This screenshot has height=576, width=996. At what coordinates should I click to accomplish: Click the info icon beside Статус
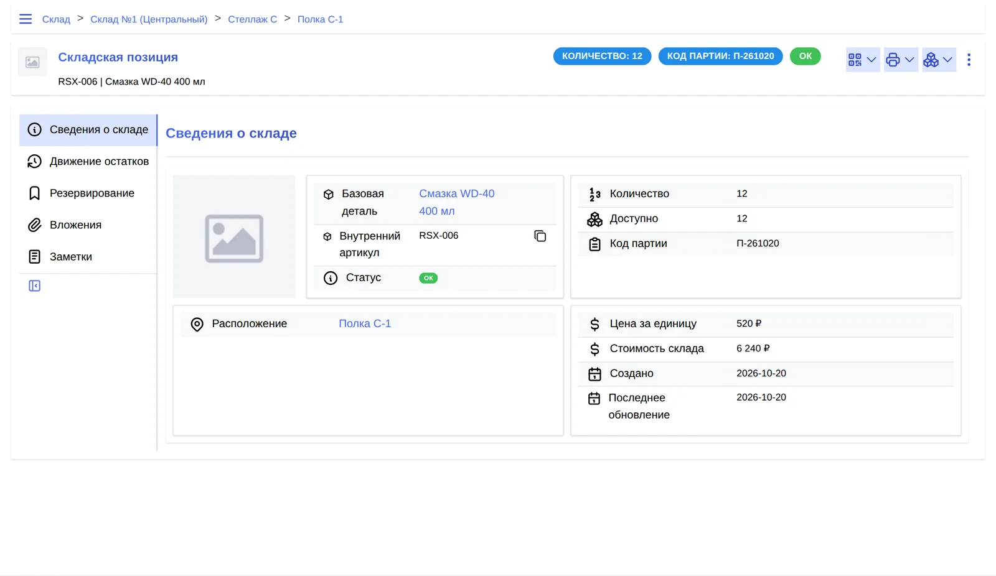point(331,278)
